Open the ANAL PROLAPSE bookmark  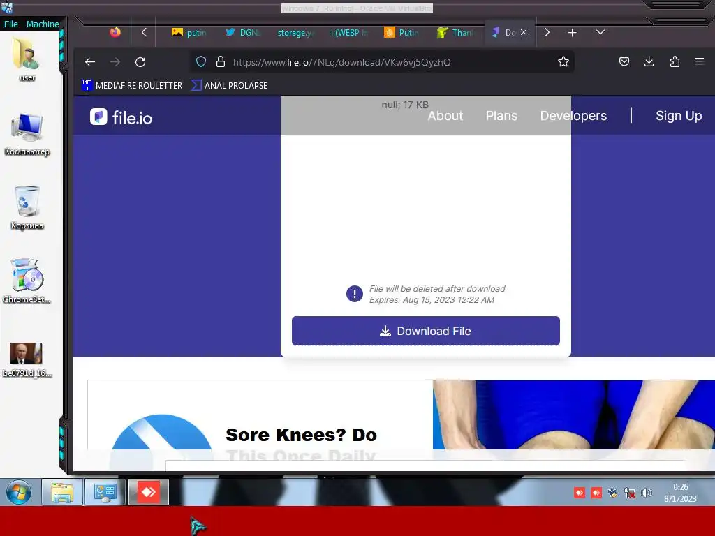(229, 85)
